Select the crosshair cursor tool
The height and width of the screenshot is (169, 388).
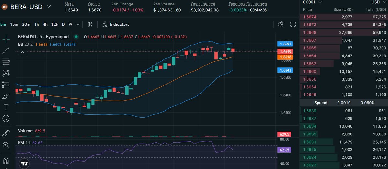(x=6, y=39)
